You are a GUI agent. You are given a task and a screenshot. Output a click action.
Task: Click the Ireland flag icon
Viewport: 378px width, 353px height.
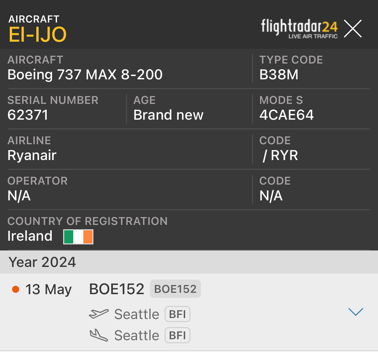tap(78, 236)
